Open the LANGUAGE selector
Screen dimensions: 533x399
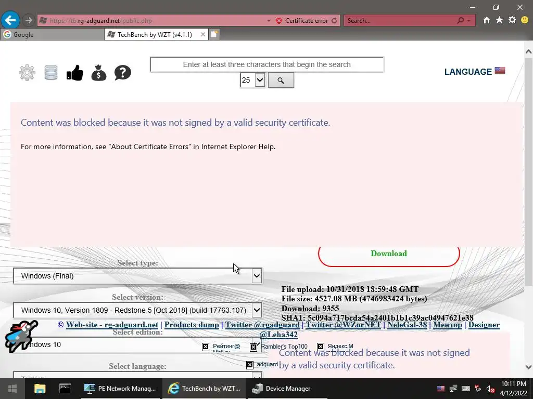point(468,72)
